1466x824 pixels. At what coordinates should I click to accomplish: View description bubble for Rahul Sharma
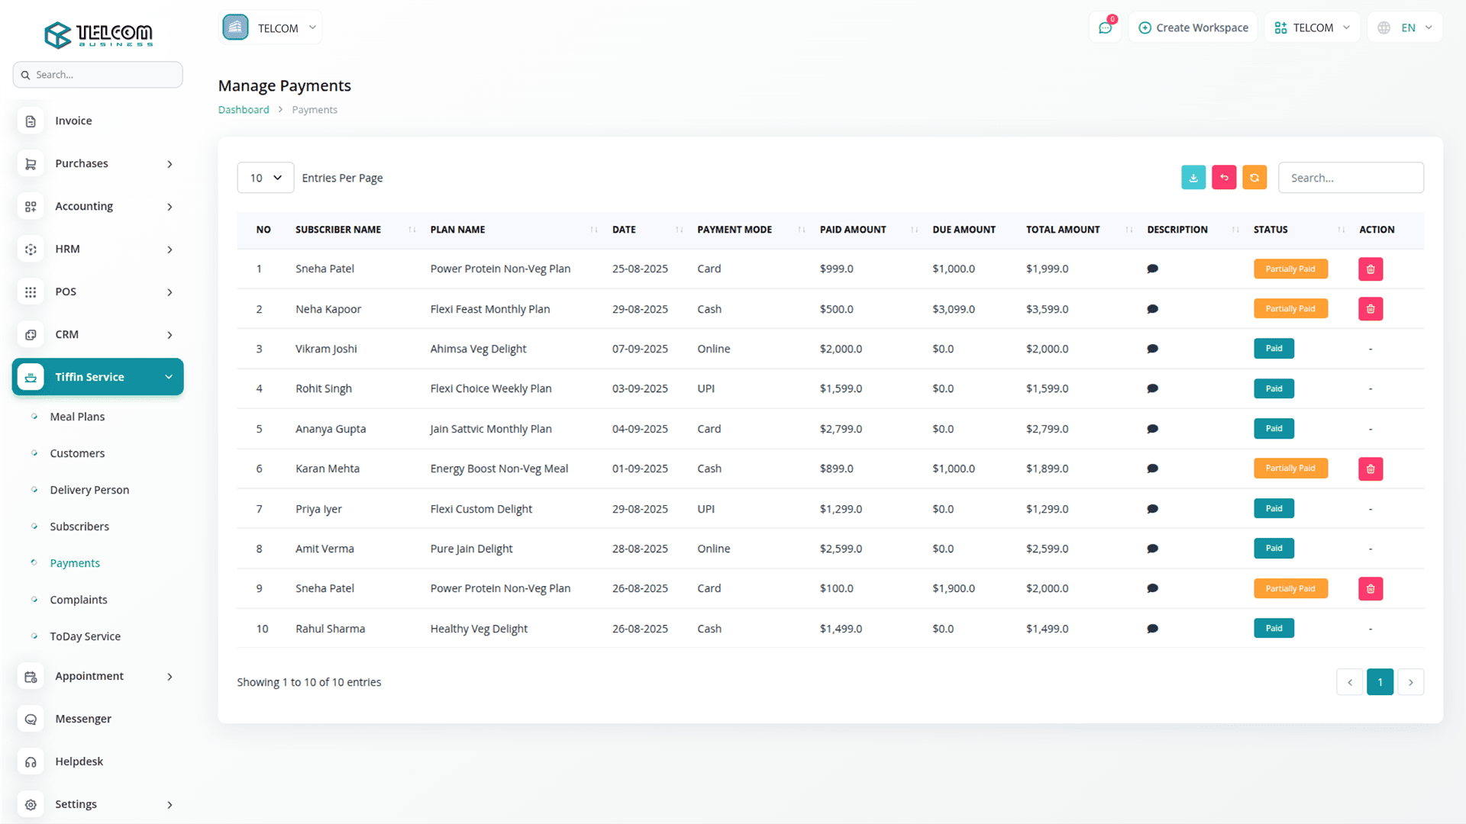click(x=1152, y=629)
